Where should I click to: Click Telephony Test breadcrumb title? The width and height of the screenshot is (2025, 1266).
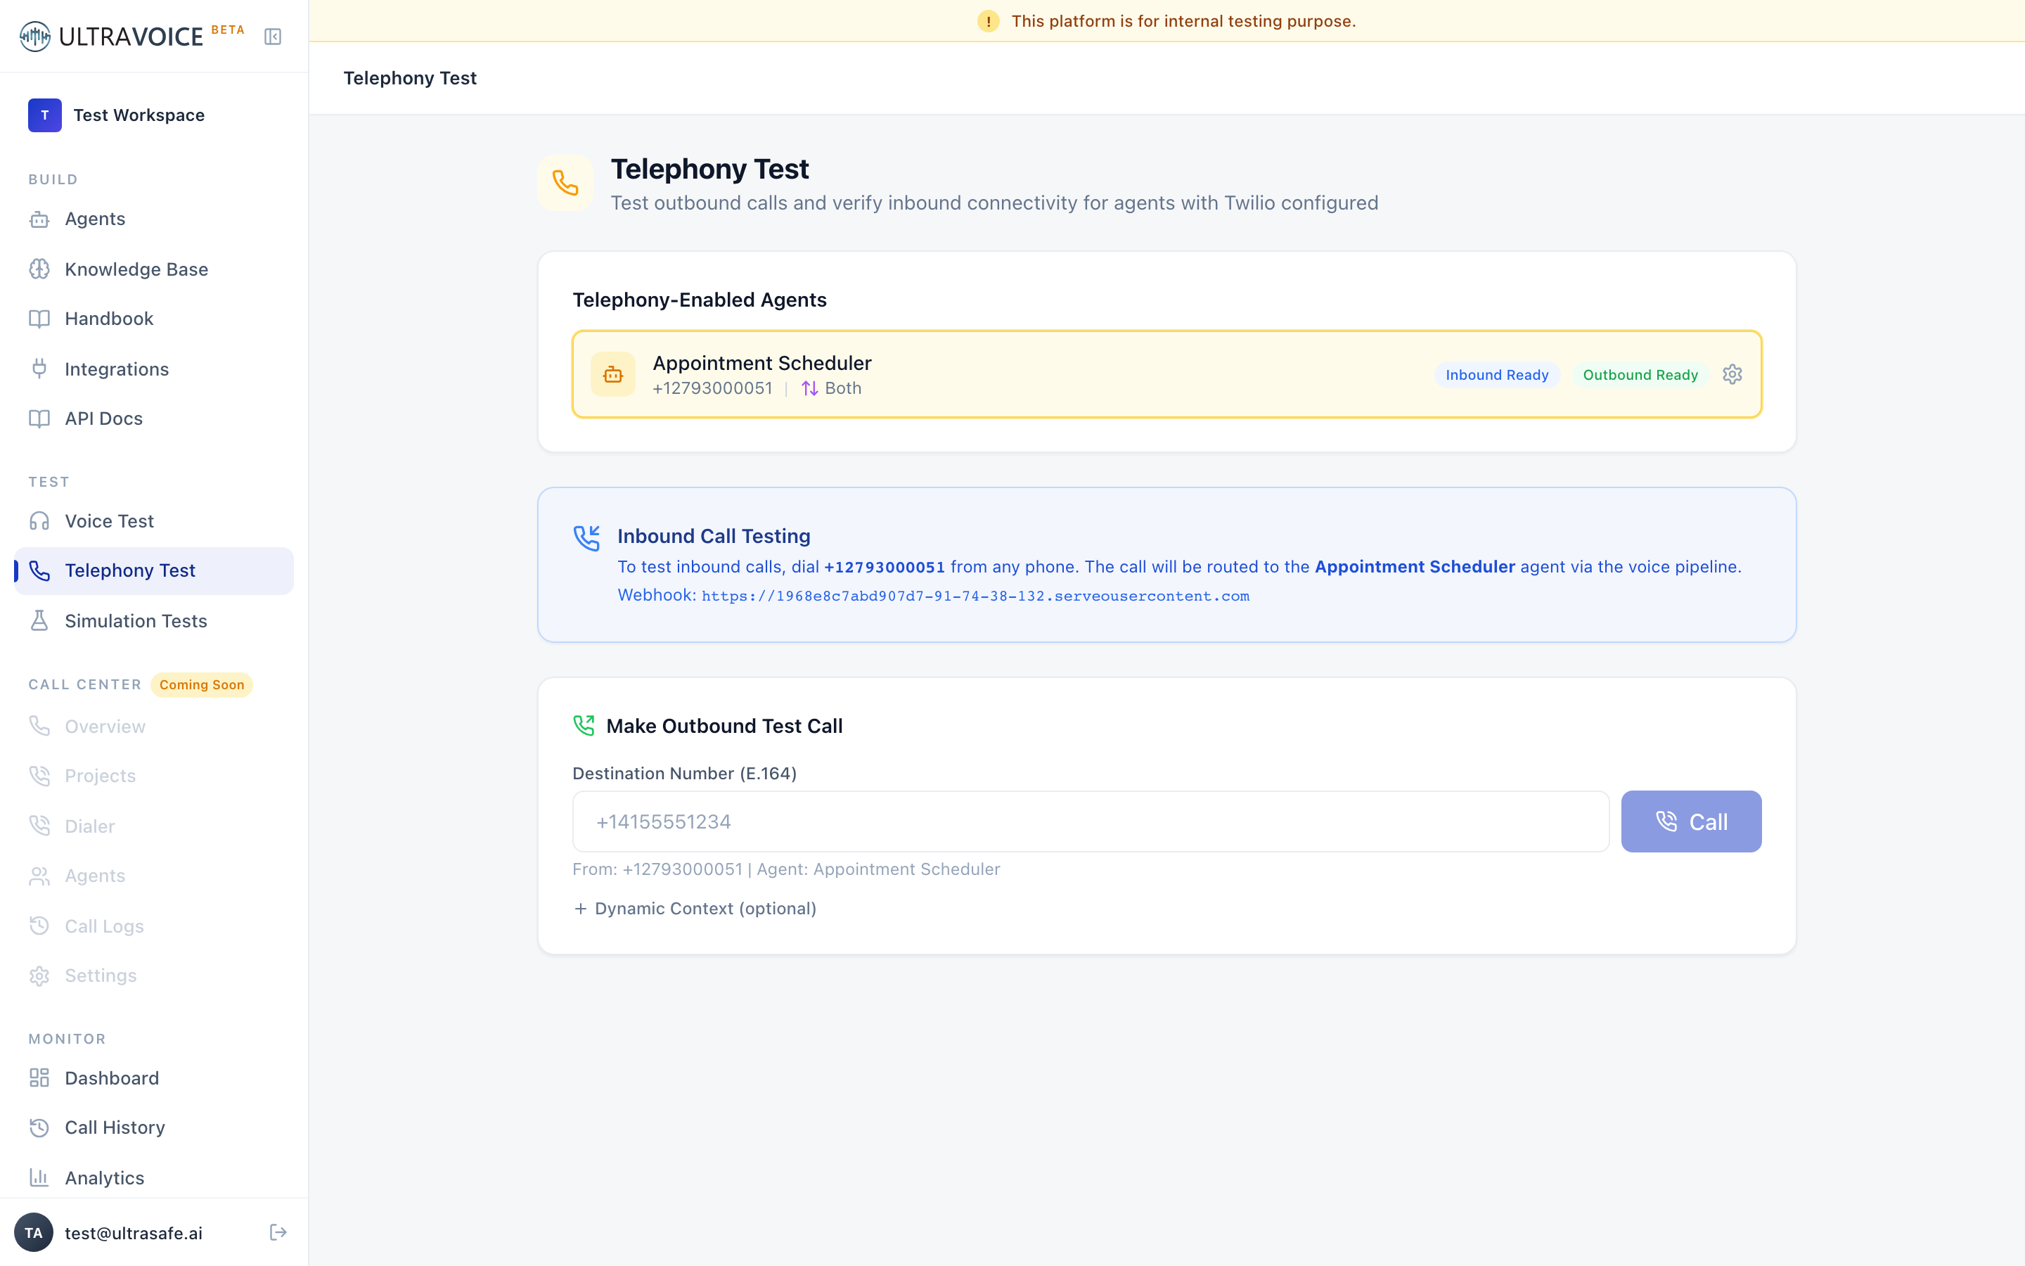[x=410, y=78]
